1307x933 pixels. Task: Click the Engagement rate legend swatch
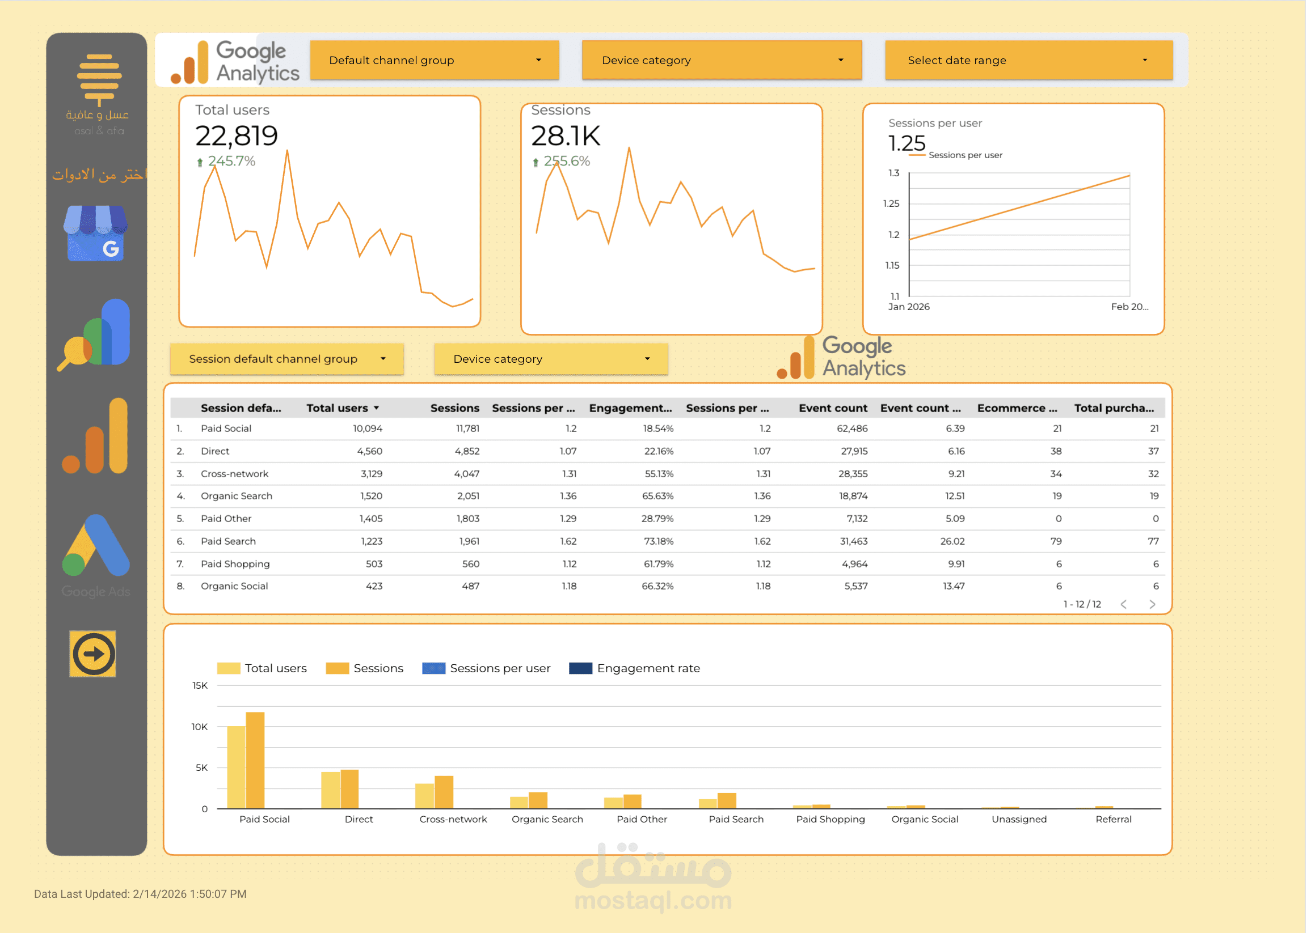580,668
